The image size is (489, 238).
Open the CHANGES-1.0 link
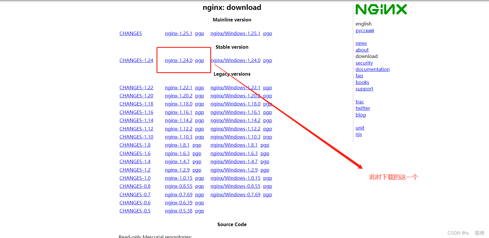coord(135,178)
